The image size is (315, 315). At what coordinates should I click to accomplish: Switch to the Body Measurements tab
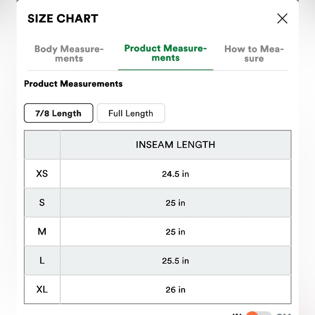pyautogui.click(x=69, y=54)
